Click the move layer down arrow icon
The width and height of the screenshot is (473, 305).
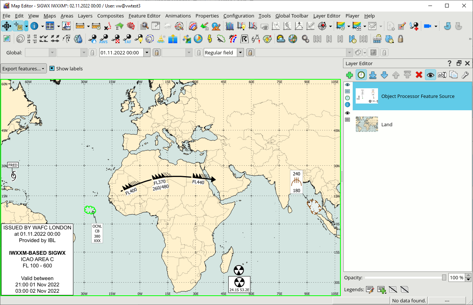coord(384,75)
